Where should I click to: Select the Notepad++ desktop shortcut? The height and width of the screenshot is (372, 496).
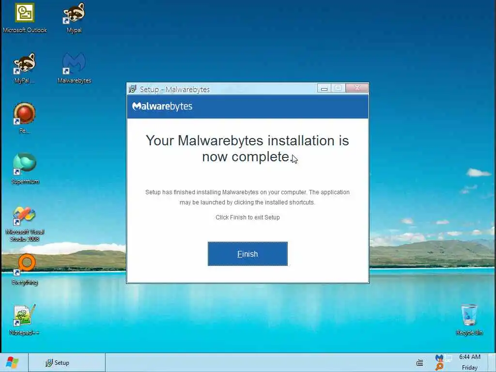pos(25,320)
